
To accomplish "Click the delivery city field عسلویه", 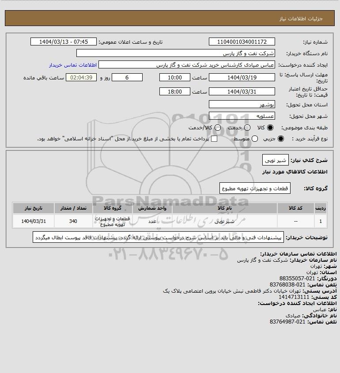I will [x=242, y=116].
